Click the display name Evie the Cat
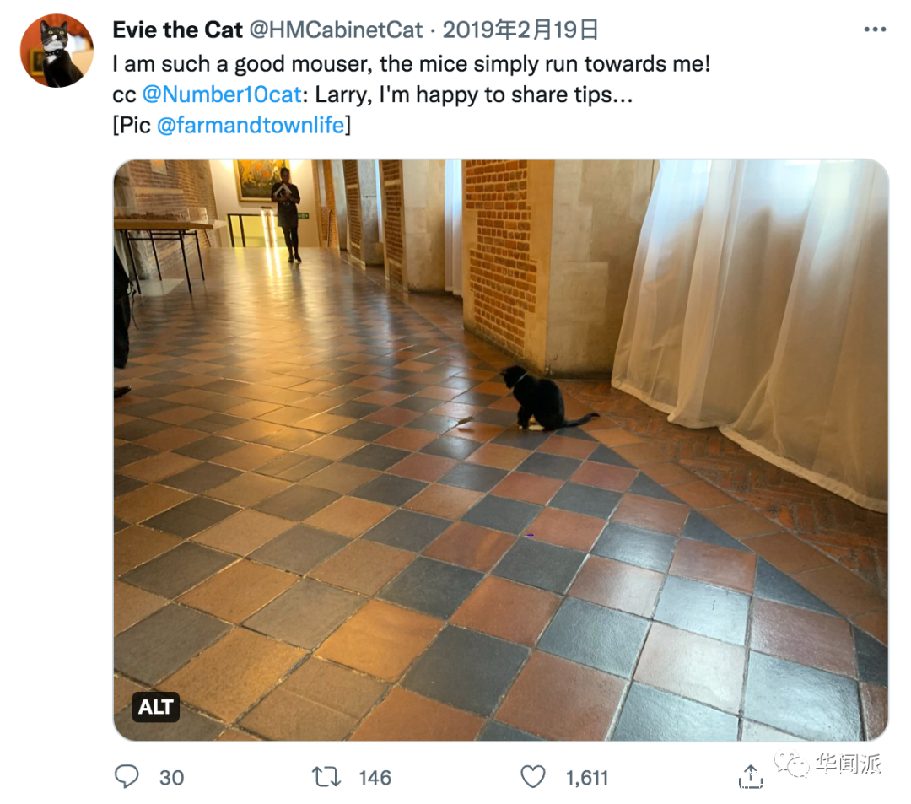The height and width of the screenshot is (804, 911). tap(177, 30)
